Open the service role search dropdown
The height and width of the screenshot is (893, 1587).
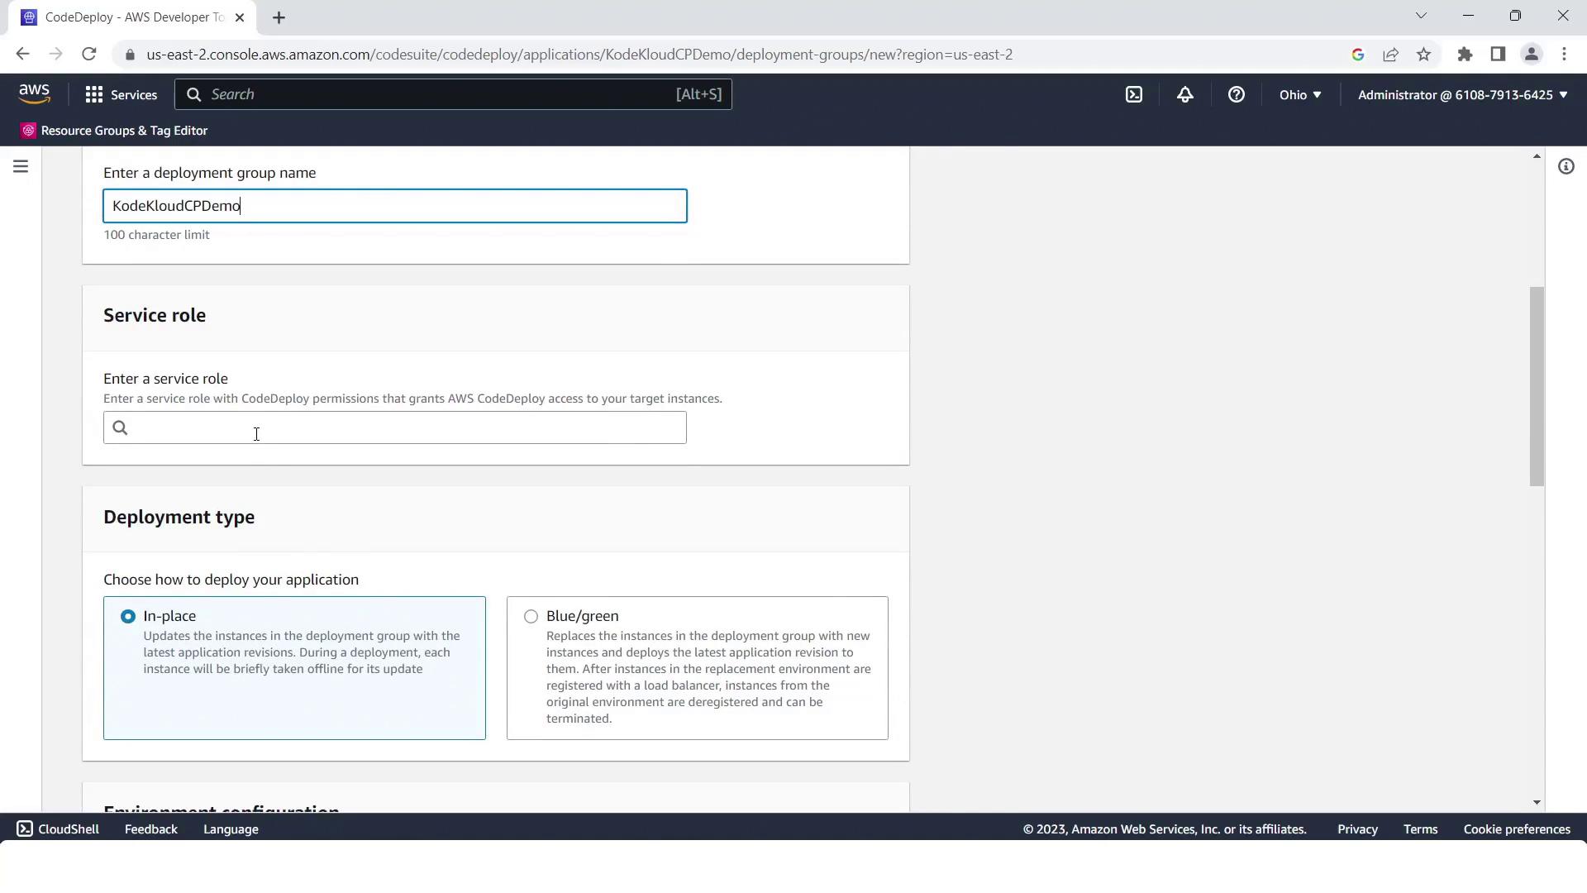click(x=395, y=428)
